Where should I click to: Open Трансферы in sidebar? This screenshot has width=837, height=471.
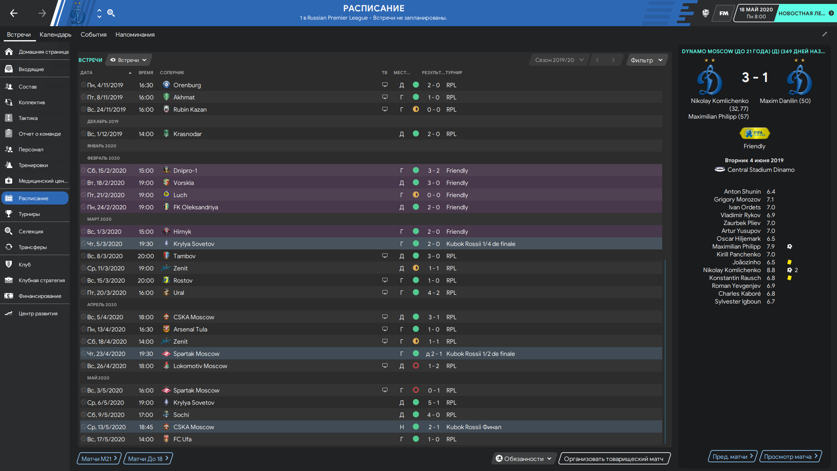click(32, 247)
